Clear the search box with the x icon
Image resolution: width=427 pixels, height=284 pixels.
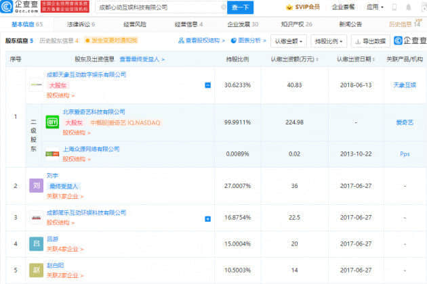coord(223,7)
